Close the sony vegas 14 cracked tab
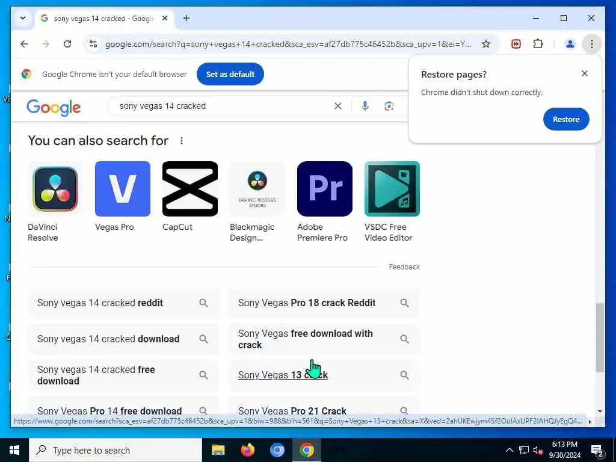The image size is (616, 462). [x=165, y=18]
